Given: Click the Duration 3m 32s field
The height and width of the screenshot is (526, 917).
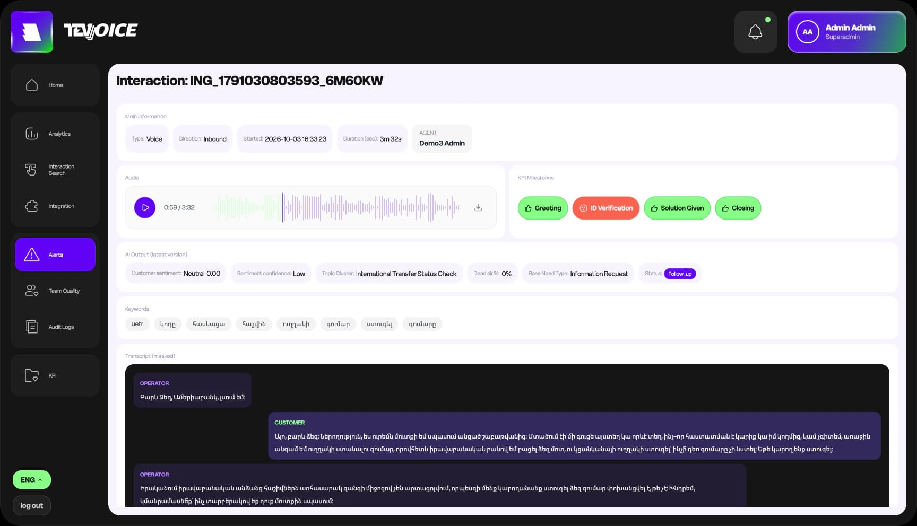Looking at the screenshot, I should pyautogui.click(x=372, y=139).
